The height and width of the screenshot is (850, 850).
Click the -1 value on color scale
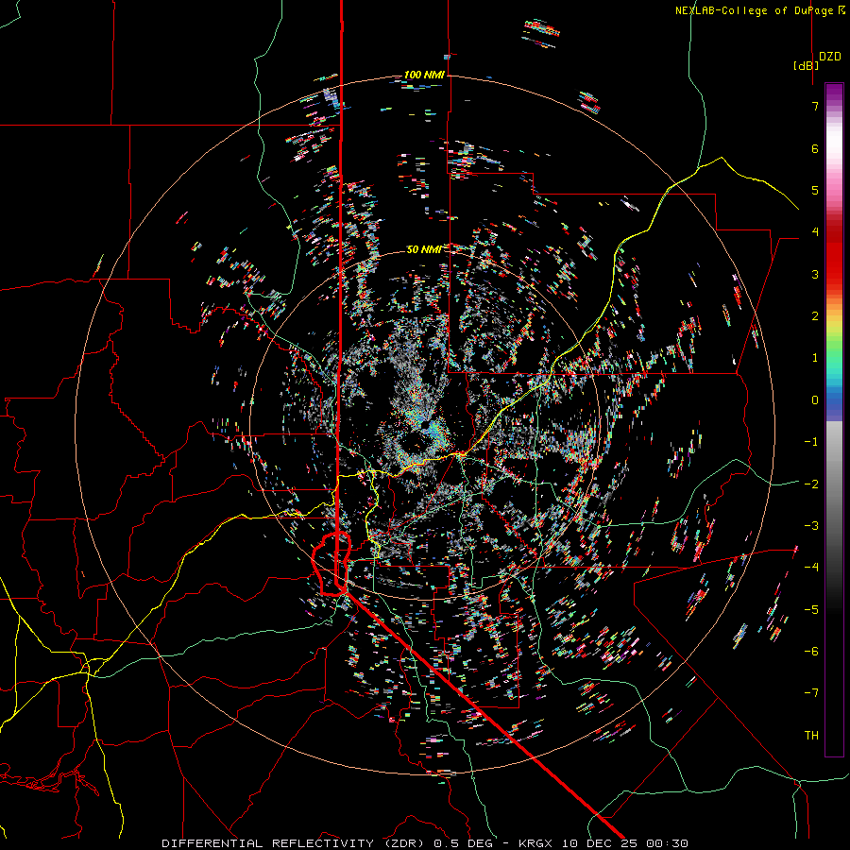[811, 442]
